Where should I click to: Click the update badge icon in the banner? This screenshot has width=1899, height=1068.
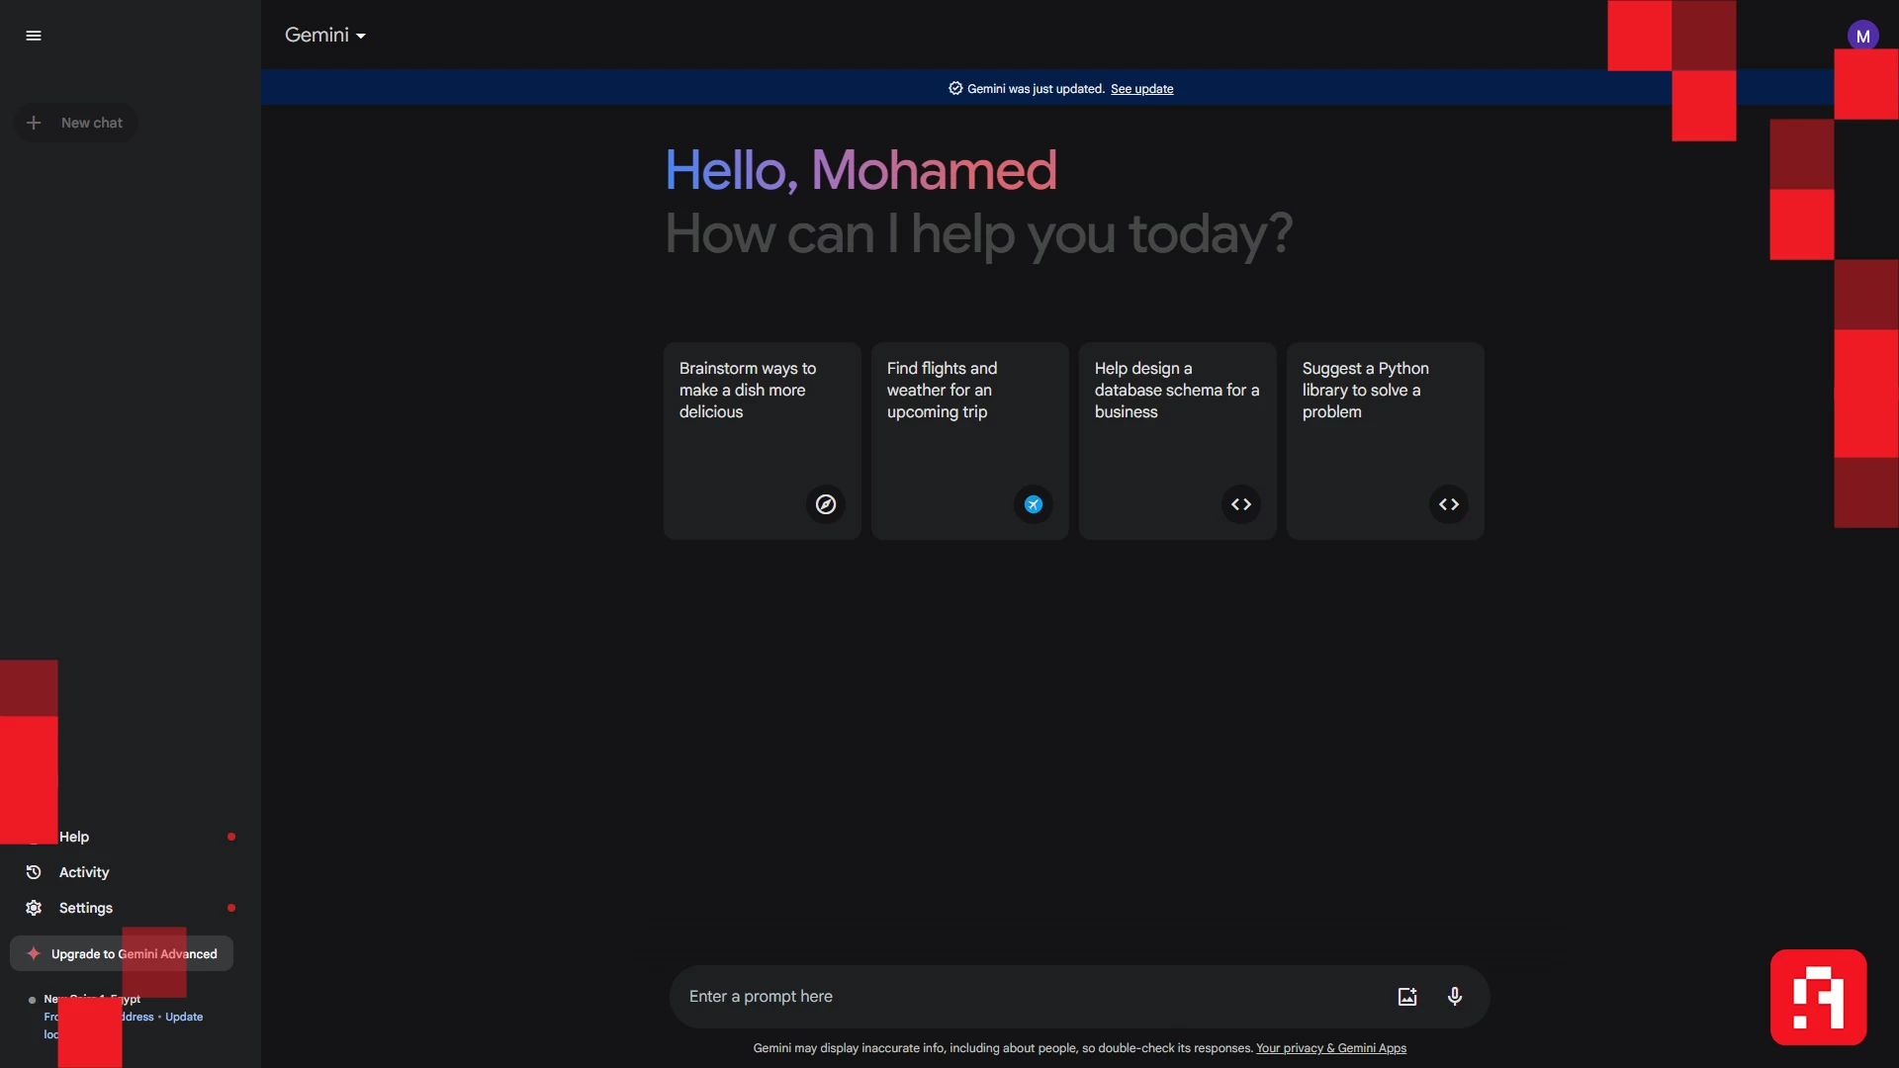coord(955,88)
